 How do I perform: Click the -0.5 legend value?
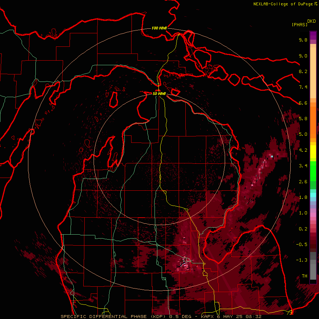coord(302,245)
